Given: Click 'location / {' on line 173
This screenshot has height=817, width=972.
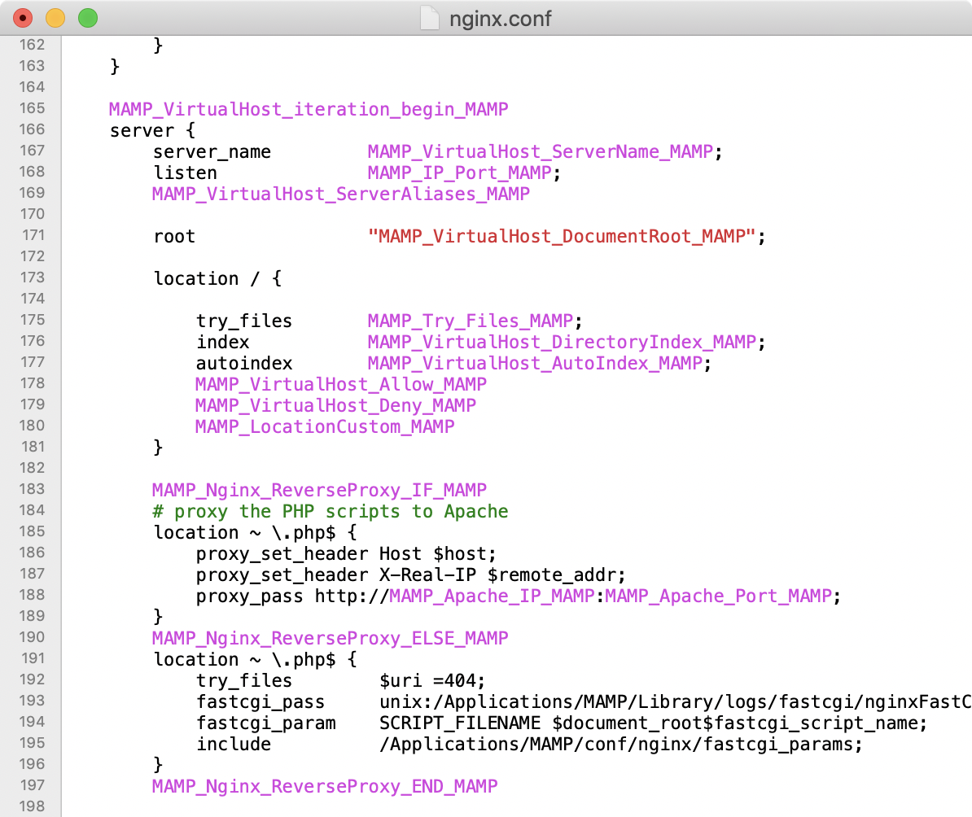Looking at the screenshot, I should pyautogui.click(x=217, y=278).
